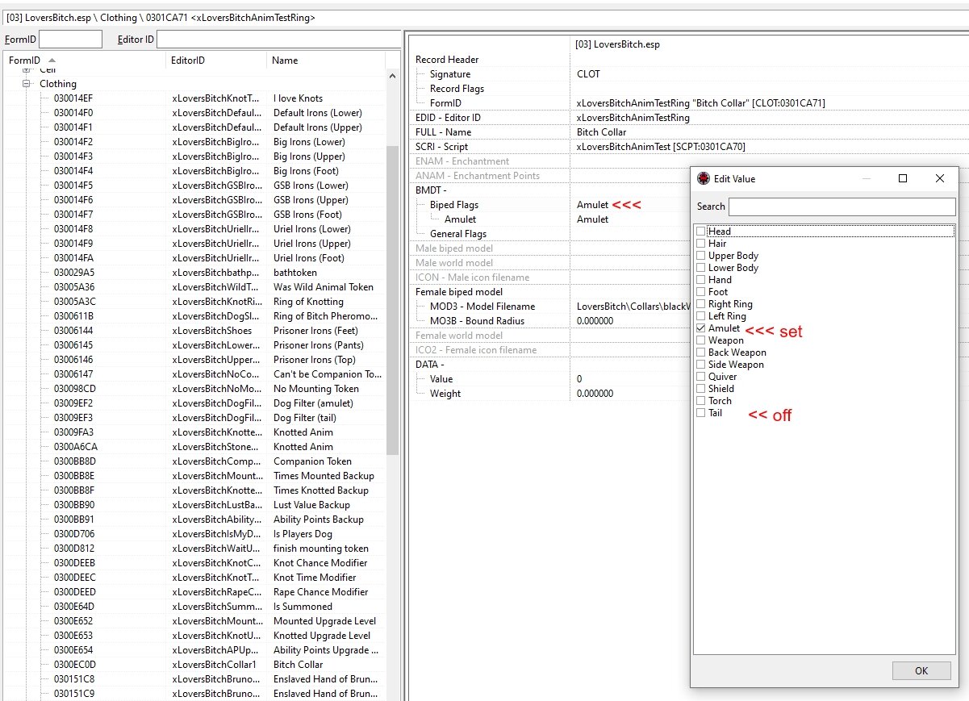
Task: Select the MO3B - Bound Radius row
Action: (x=548, y=321)
